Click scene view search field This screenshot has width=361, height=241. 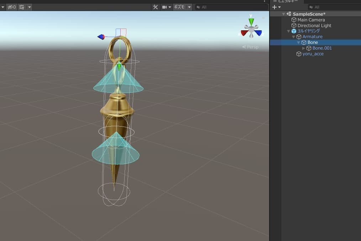click(x=231, y=7)
